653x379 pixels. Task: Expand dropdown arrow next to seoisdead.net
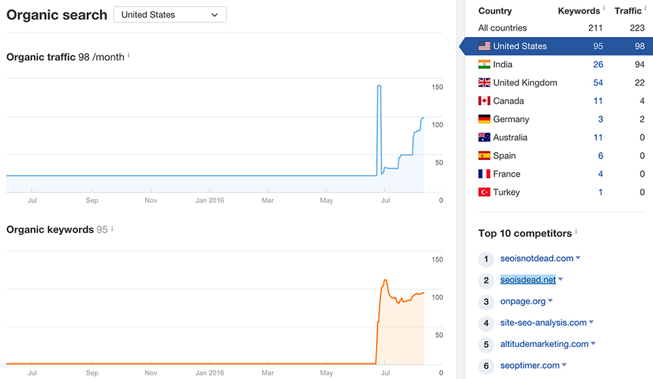tap(560, 280)
